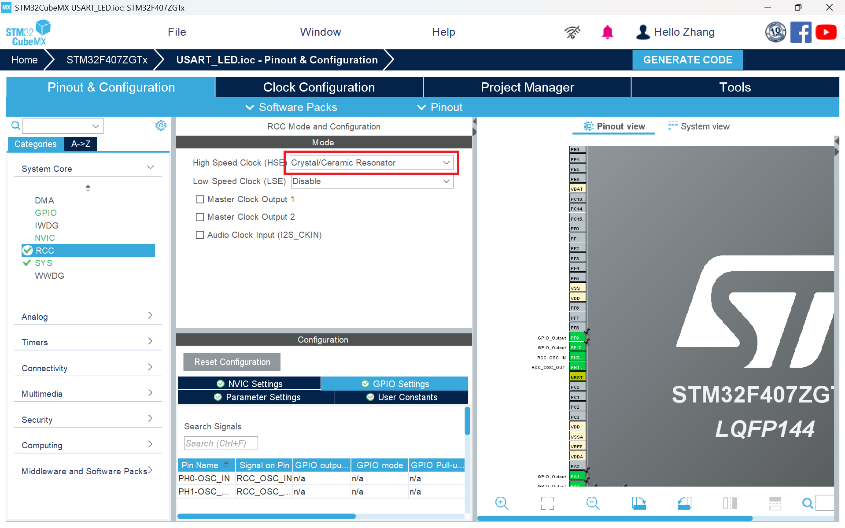This screenshot has height=528, width=845.
Task: Toggle Audio Clock Input (I2S_CKIN) checkbox
Action: tap(200, 235)
